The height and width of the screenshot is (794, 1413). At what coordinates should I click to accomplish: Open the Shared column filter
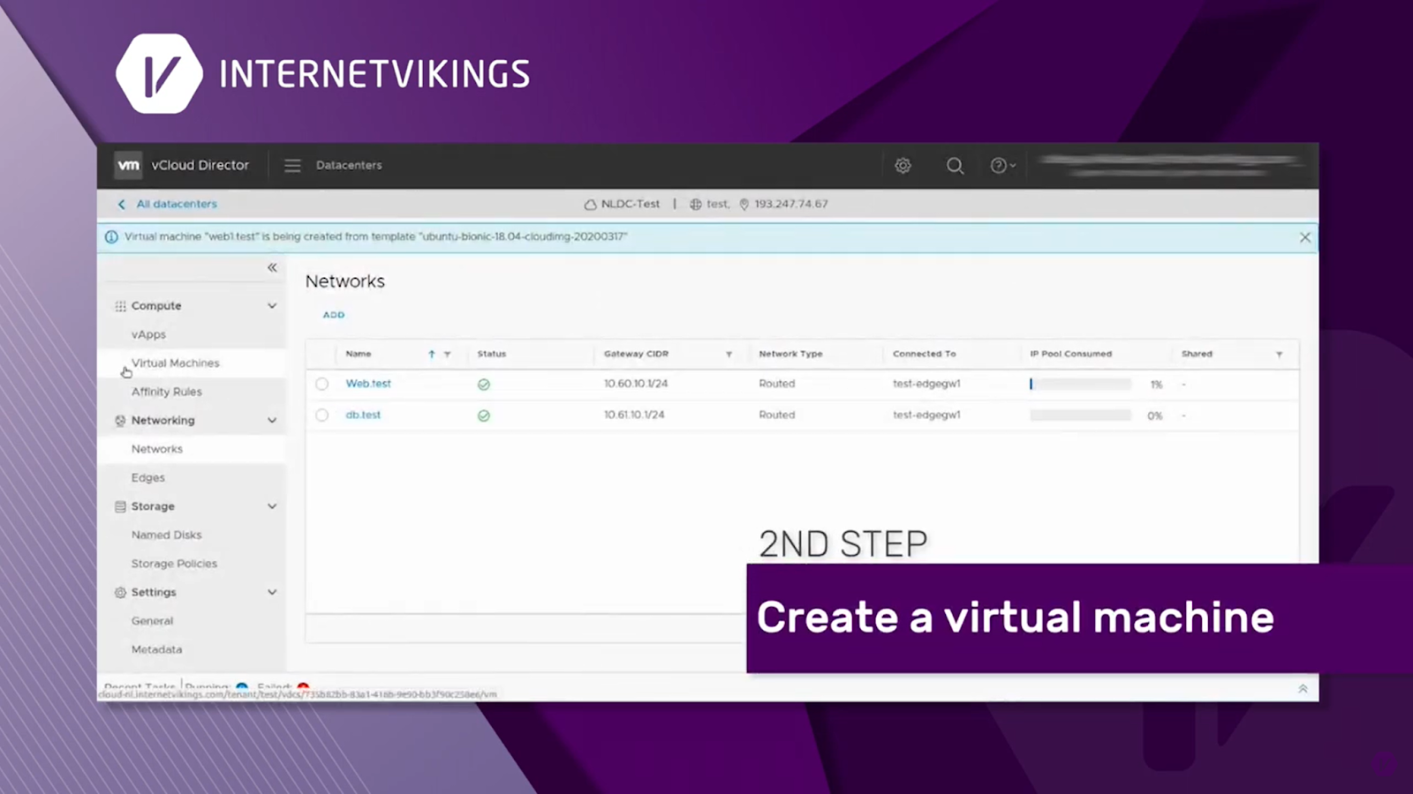click(1279, 355)
